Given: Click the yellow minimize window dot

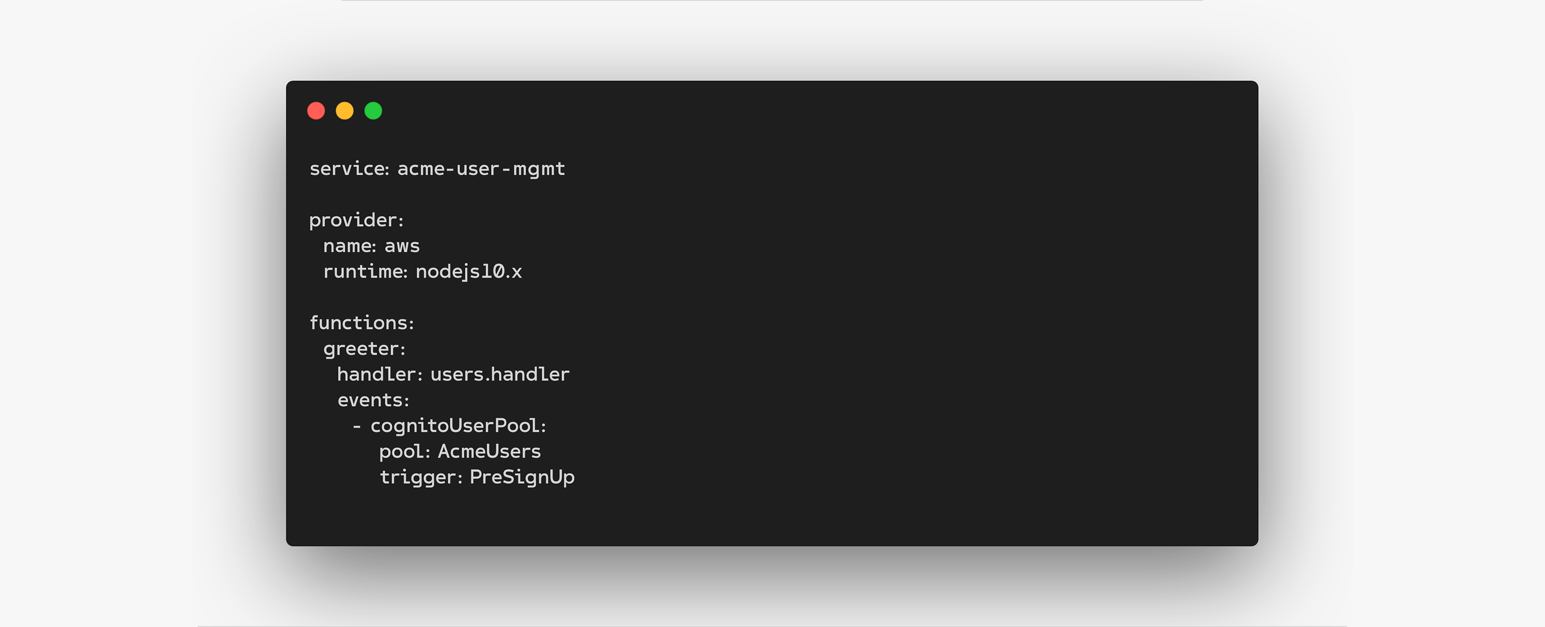Looking at the screenshot, I should 344,111.
